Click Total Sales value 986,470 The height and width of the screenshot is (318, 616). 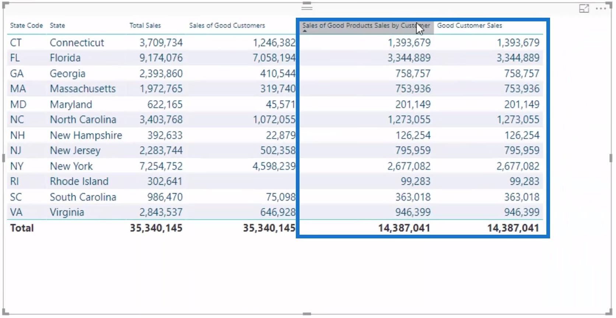tap(165, 197)
